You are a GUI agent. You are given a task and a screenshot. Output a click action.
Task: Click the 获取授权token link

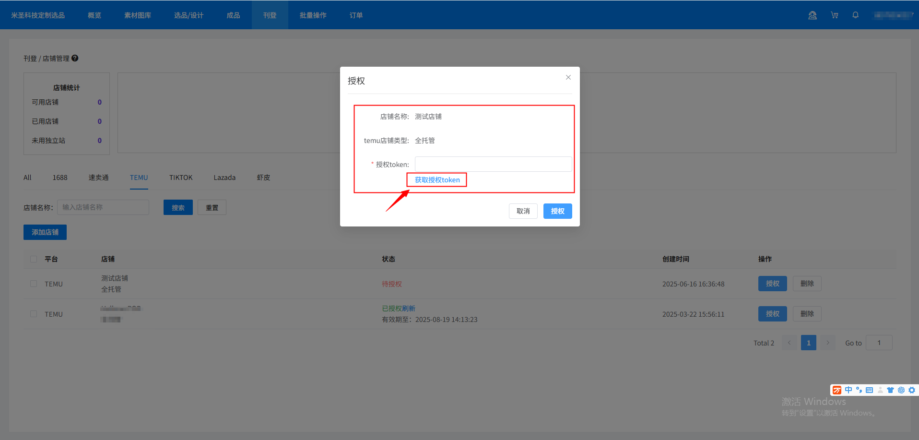click(x=437, y=180)
